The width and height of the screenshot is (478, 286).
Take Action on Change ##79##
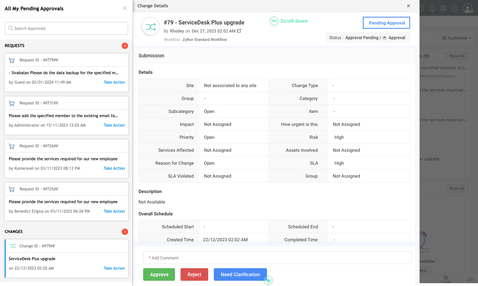tap(114, 268)
